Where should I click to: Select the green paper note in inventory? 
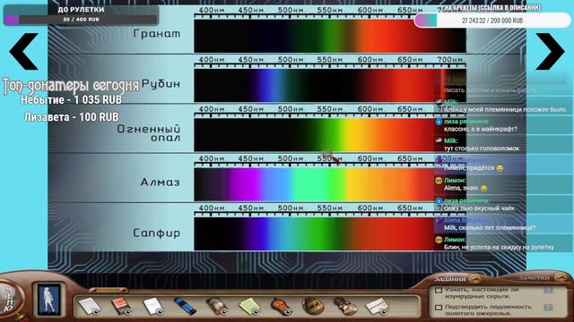249,306
